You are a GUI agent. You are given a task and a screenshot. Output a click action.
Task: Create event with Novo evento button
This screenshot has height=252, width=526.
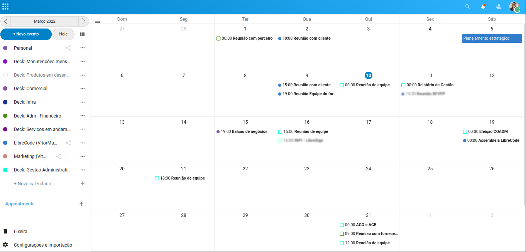click(26, 34)
